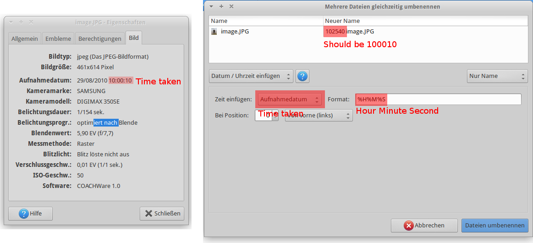Switch to the Allgemein tab
The width and height of the screenshot is (533, 243).
[25, 39]
